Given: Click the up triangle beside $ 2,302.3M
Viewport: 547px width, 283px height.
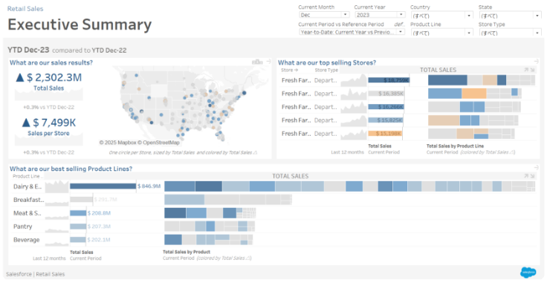Looking at the screenshot, I should [x=20, y=77].
